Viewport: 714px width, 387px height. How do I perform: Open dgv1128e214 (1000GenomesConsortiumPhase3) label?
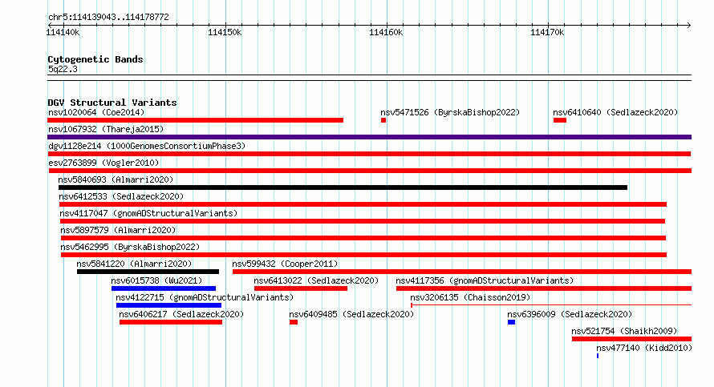point(147,146)
